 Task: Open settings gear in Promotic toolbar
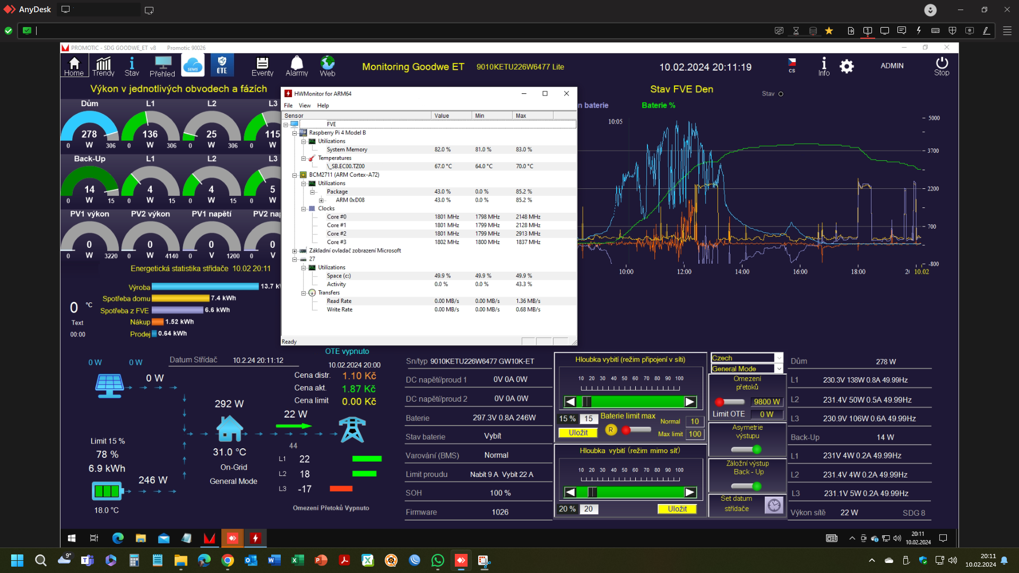pos(847,66)
